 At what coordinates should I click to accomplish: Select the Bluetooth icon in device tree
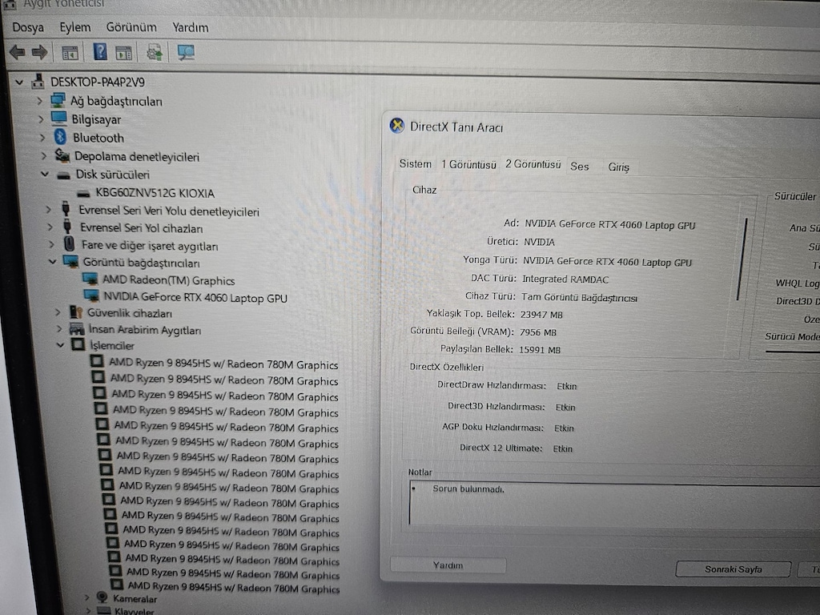pyautogui.click(x=60, y=137)
